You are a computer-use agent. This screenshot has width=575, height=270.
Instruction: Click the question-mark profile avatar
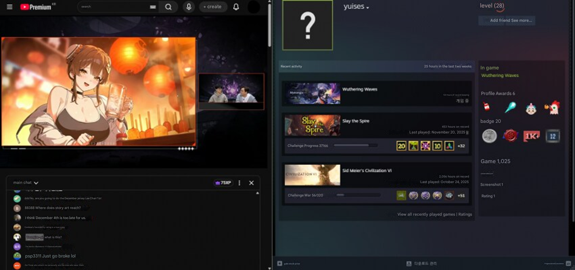[307, 25]
